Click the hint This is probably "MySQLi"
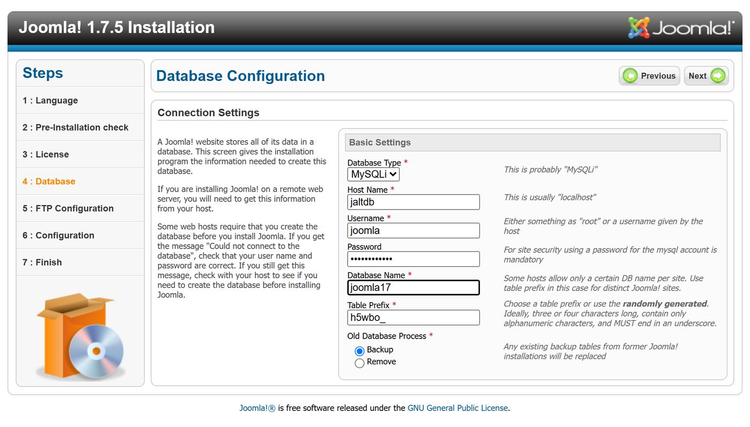 click(x=550, y=169)
